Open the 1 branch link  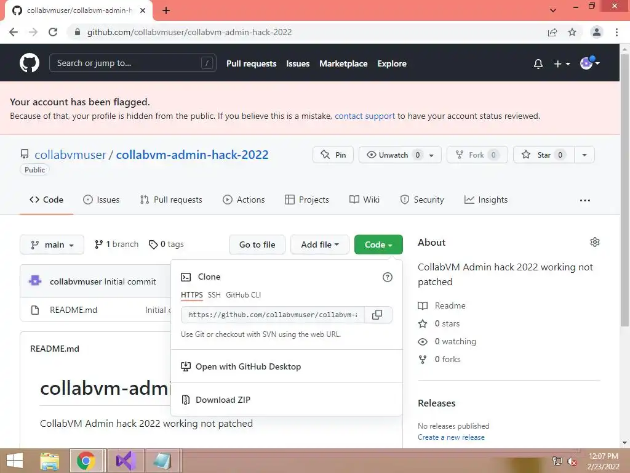(x=116, y=244)
